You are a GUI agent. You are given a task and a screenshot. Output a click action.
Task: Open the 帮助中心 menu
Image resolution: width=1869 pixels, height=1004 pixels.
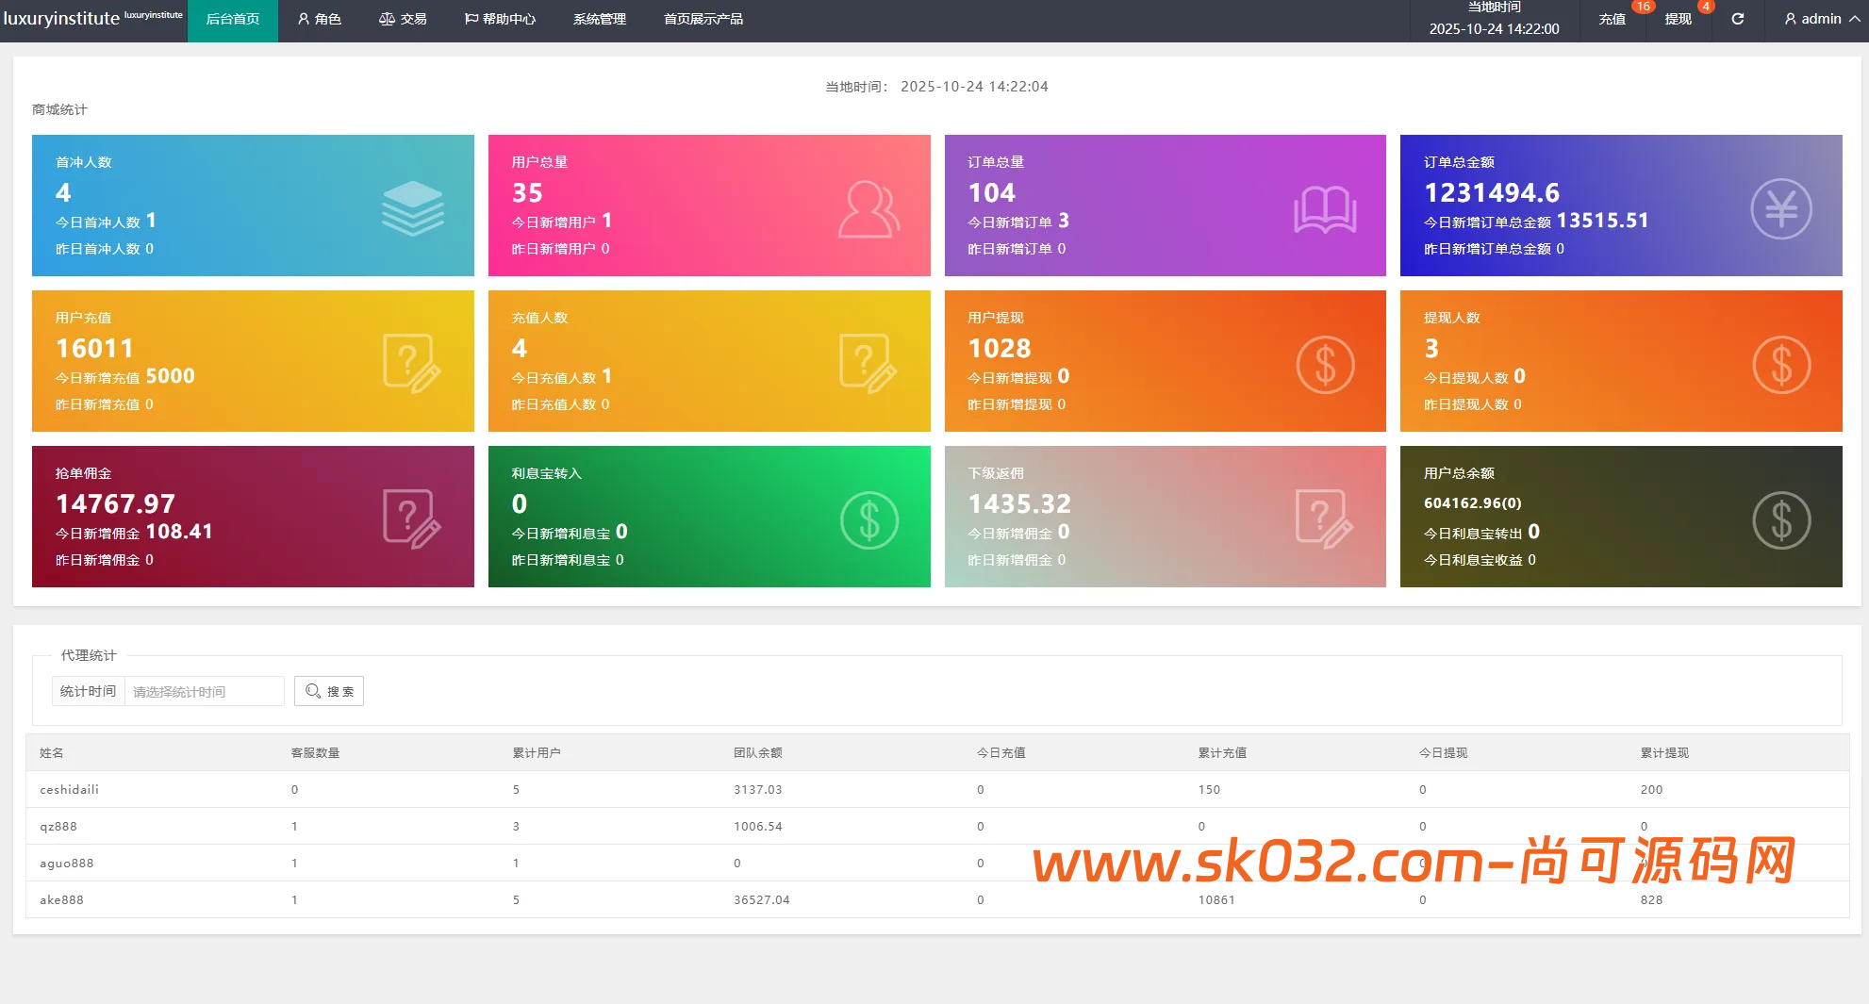coord(500,19)
